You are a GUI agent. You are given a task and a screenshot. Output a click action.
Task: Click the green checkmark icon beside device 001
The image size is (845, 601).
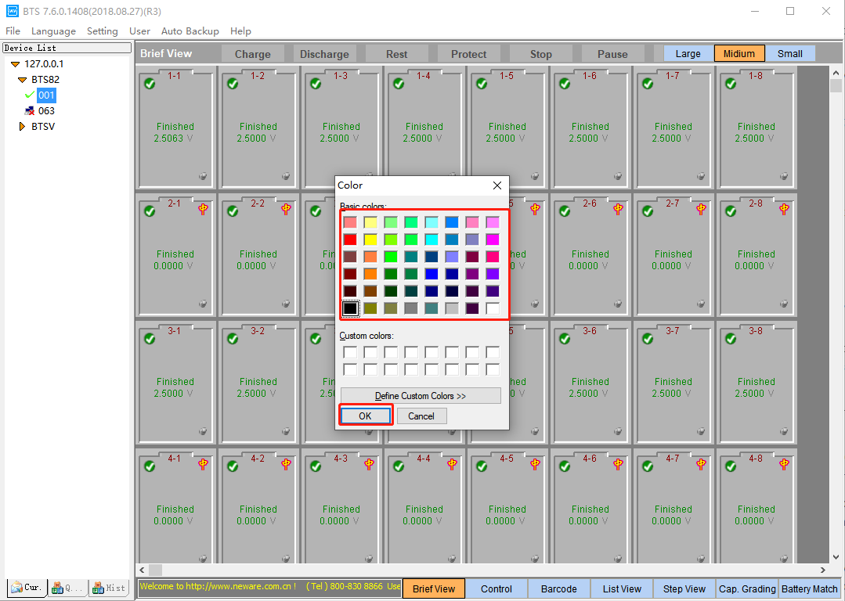pos(30,95)
